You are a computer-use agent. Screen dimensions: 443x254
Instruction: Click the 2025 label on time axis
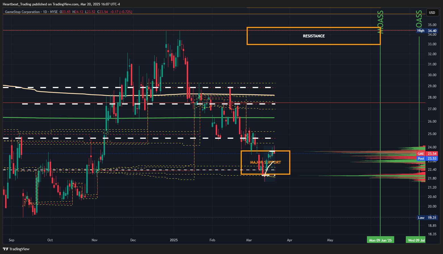[x=174, y=240]
